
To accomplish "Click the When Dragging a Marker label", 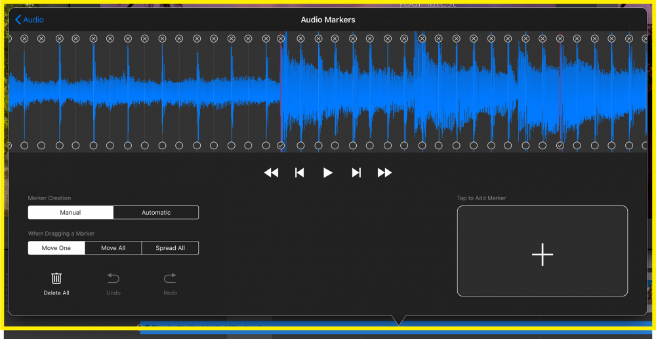I will tap(61, 234).
